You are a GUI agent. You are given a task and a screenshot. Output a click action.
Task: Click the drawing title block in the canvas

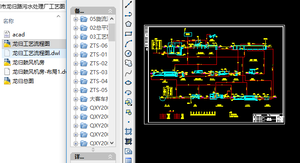click(x=268, y=118)
